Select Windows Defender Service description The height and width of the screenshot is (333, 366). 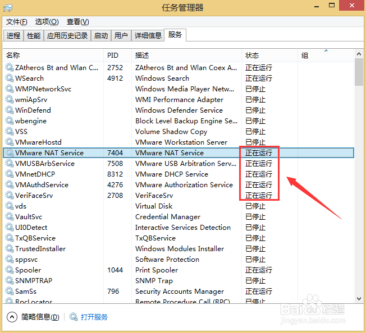point(179,110)
